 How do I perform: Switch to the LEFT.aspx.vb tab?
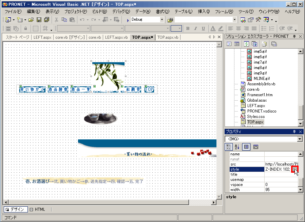point(116,37)
